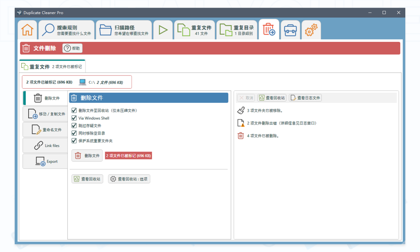Select Export in the sidebar
The image size is (420, 252).
click(x=45, y=161)
